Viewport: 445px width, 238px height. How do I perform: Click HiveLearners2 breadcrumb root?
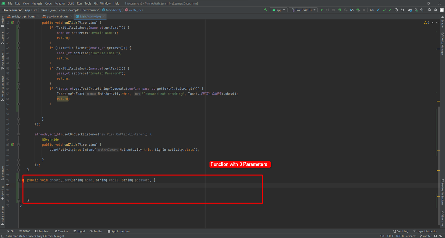[x=12, y=10]
